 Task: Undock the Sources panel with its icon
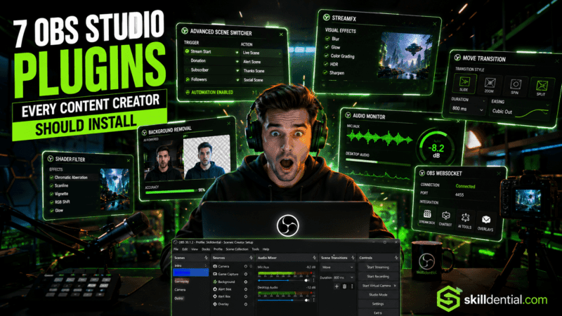[x=251, y=258]
